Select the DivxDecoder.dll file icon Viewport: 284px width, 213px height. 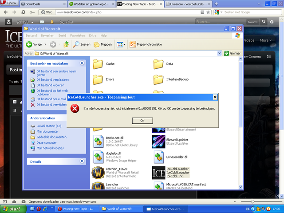pos(159,157)
